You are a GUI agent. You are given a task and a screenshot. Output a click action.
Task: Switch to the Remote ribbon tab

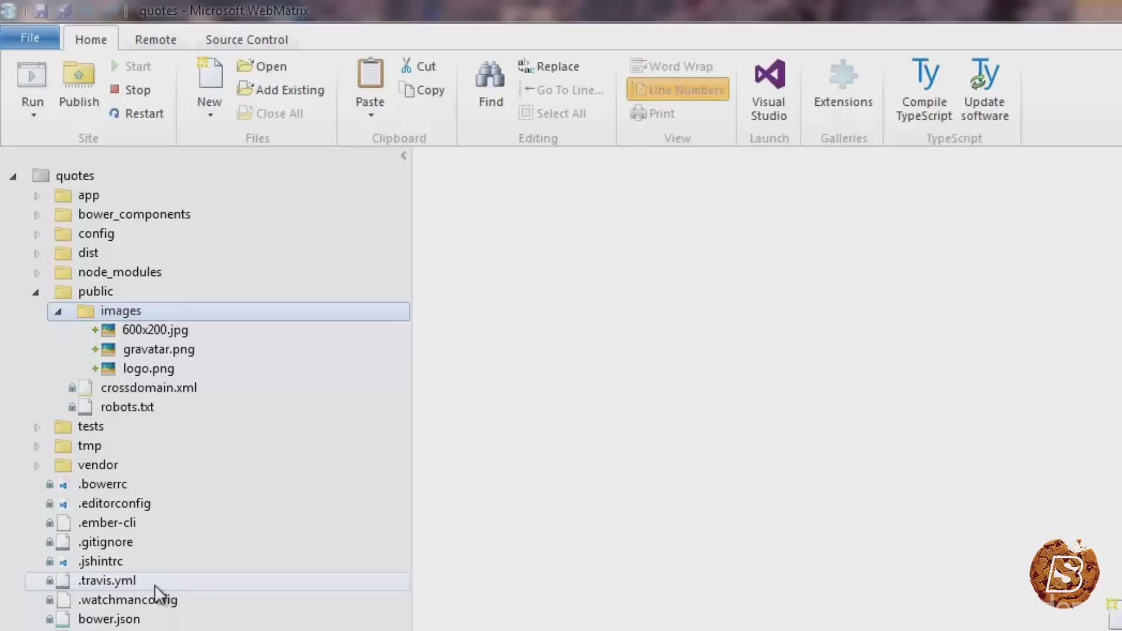pos(155,39)
